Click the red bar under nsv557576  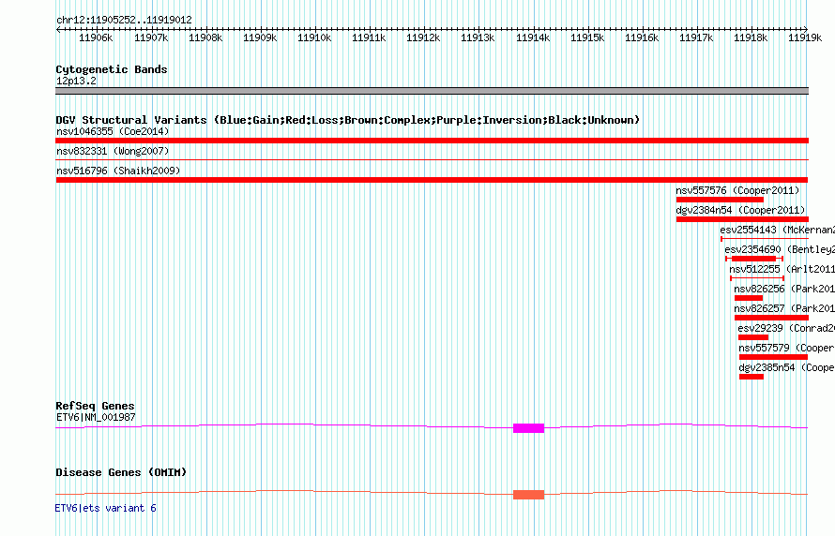point(720,200)
